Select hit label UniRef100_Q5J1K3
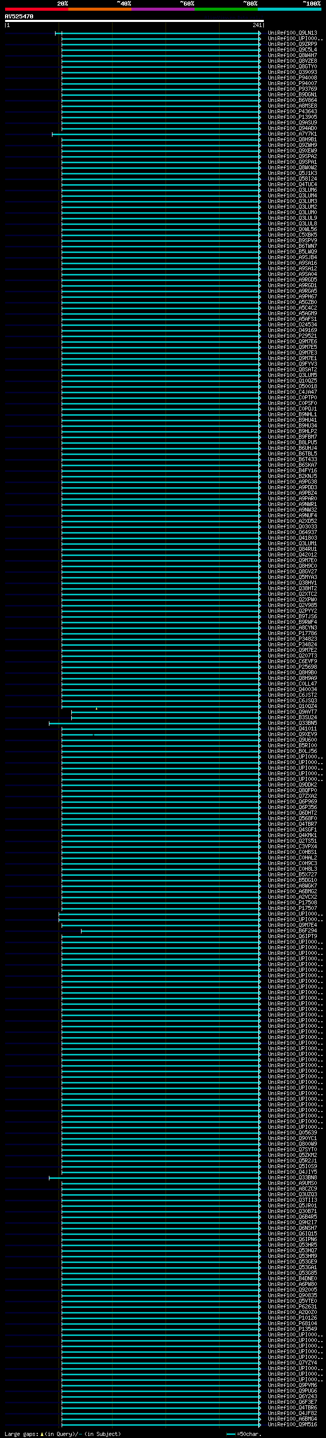This screenshot has height=1438, width=326. (x=292, y=173)
